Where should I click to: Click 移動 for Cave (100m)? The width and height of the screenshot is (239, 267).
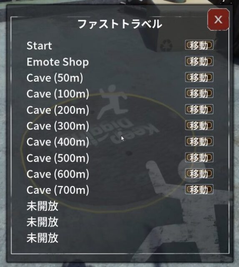pyautogui.click(x=199, y=93)
